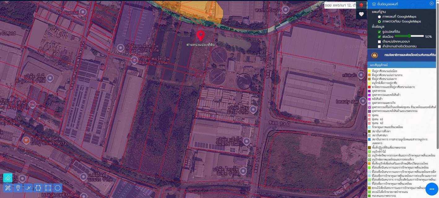Click the stacked layers icon in panel header
This screenshot has height=198, width=439.
coord(374,4)
